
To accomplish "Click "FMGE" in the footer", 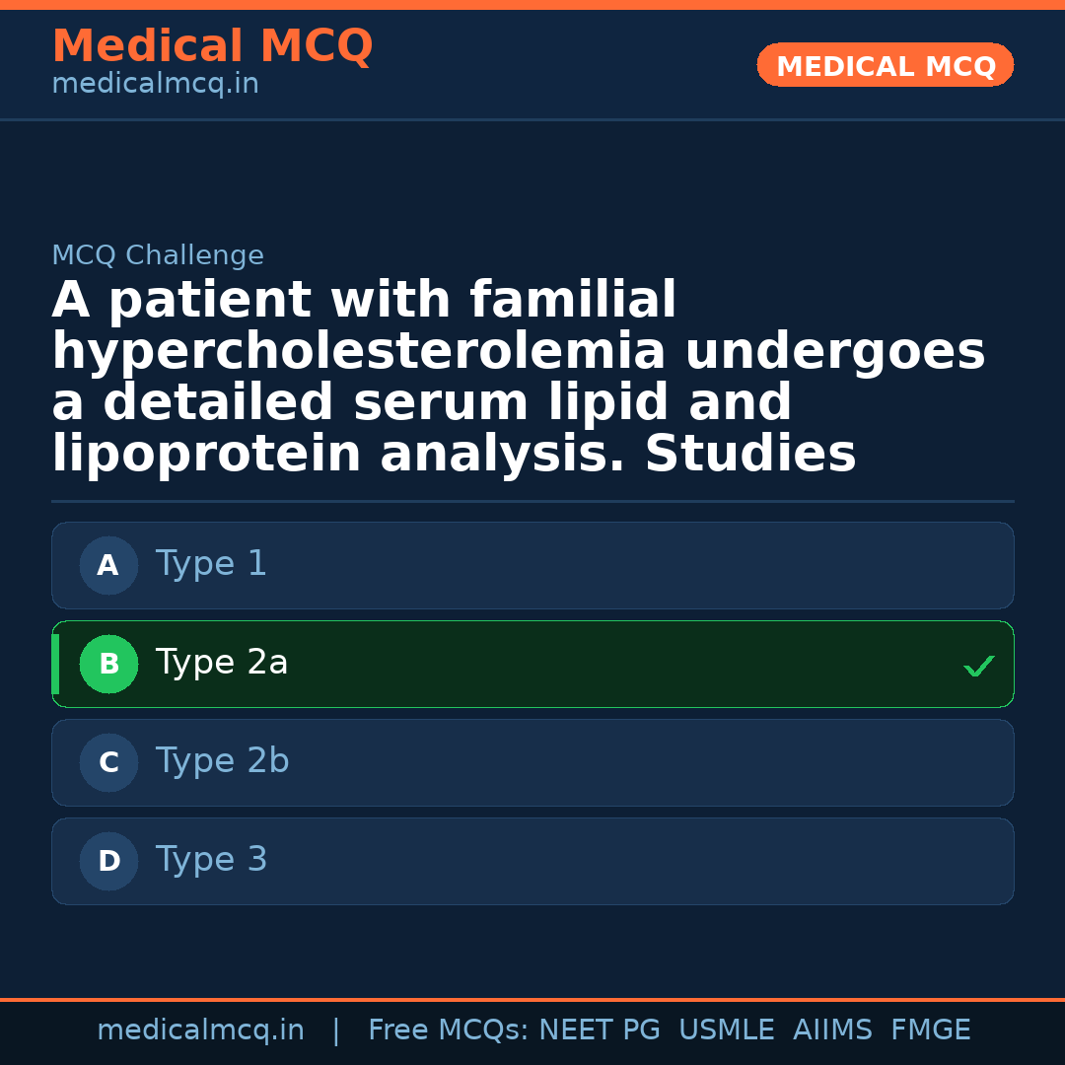I will pyautogui.click(x=931, y=1030).
